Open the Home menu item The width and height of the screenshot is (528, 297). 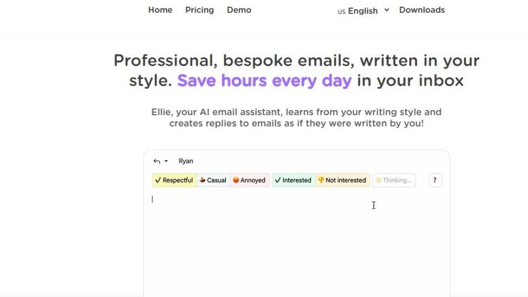(160, 10)
